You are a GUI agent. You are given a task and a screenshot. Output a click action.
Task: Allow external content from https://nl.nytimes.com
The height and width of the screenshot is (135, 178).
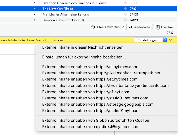pos(90,67)
